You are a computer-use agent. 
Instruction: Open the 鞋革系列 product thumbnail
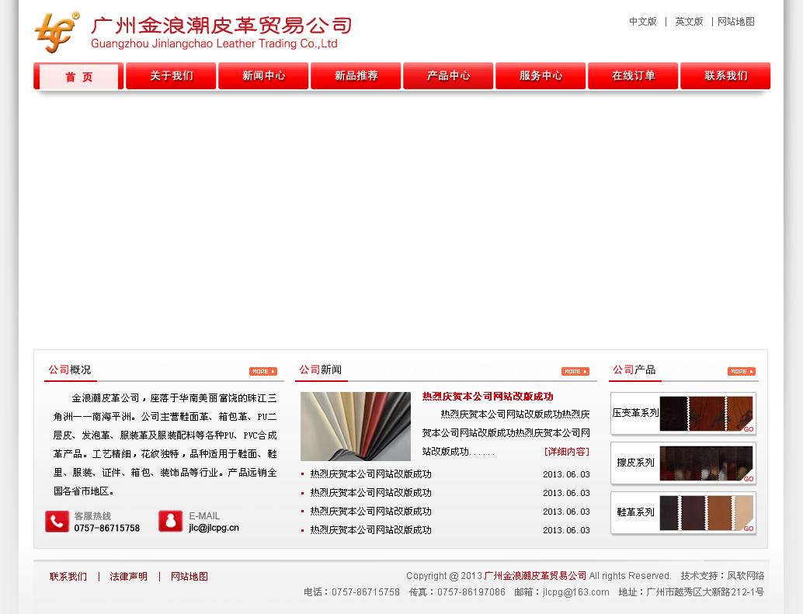point(706,512)
